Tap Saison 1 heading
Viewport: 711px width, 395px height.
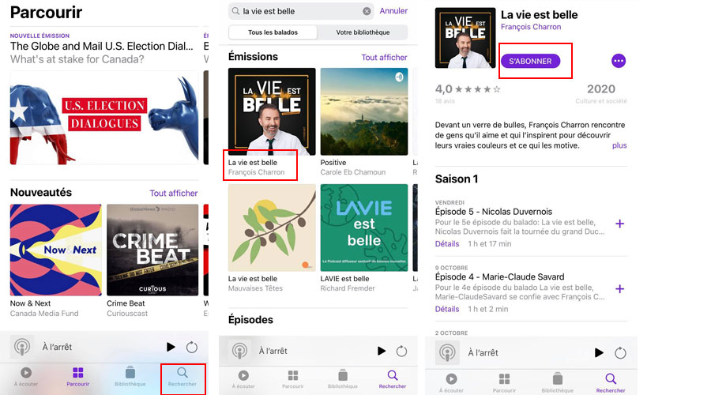(x=457, y=179)
